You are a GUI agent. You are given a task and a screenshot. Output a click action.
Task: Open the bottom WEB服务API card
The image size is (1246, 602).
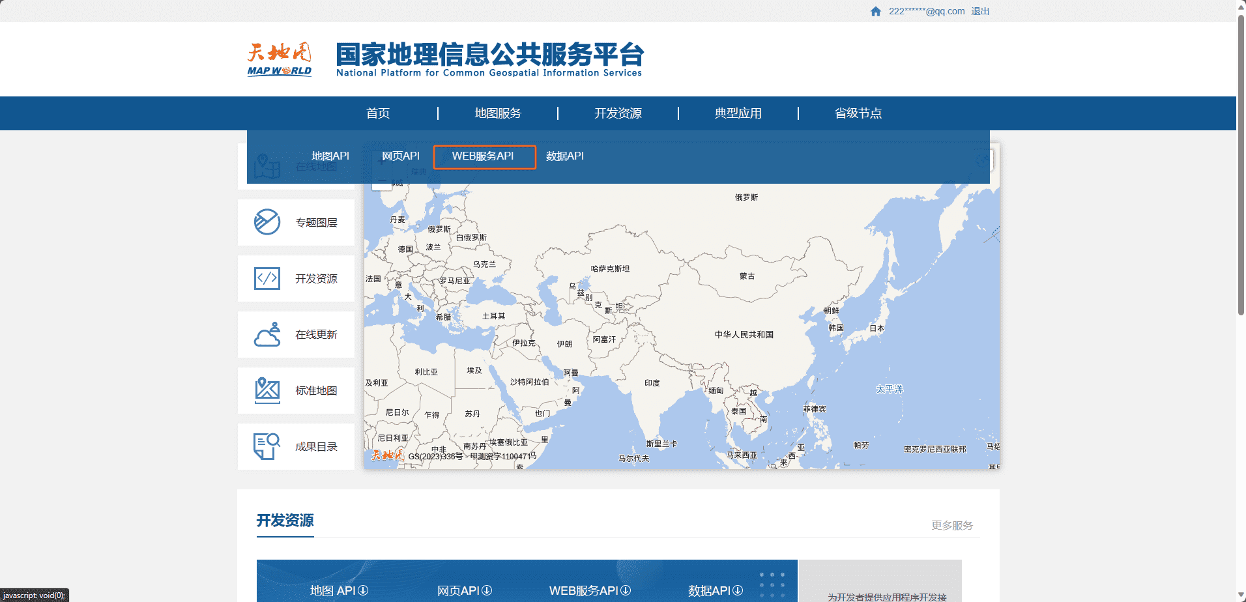pyautogui.click(x=590, y=590)
